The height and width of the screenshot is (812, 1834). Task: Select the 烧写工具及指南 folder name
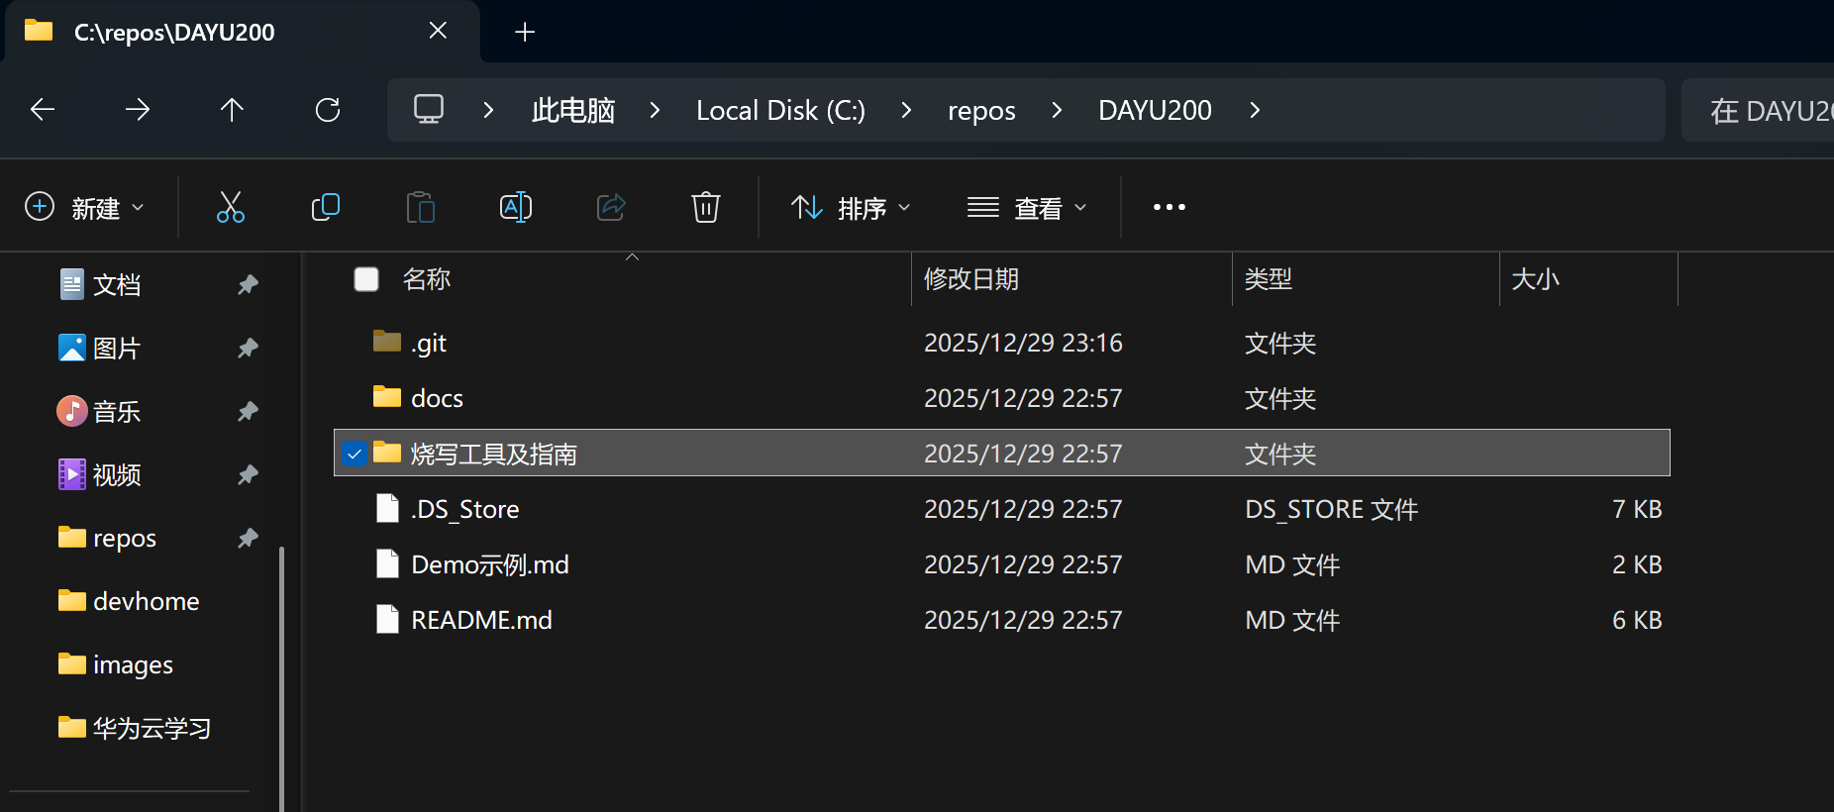pyautogui.click(x=493, y=454)
